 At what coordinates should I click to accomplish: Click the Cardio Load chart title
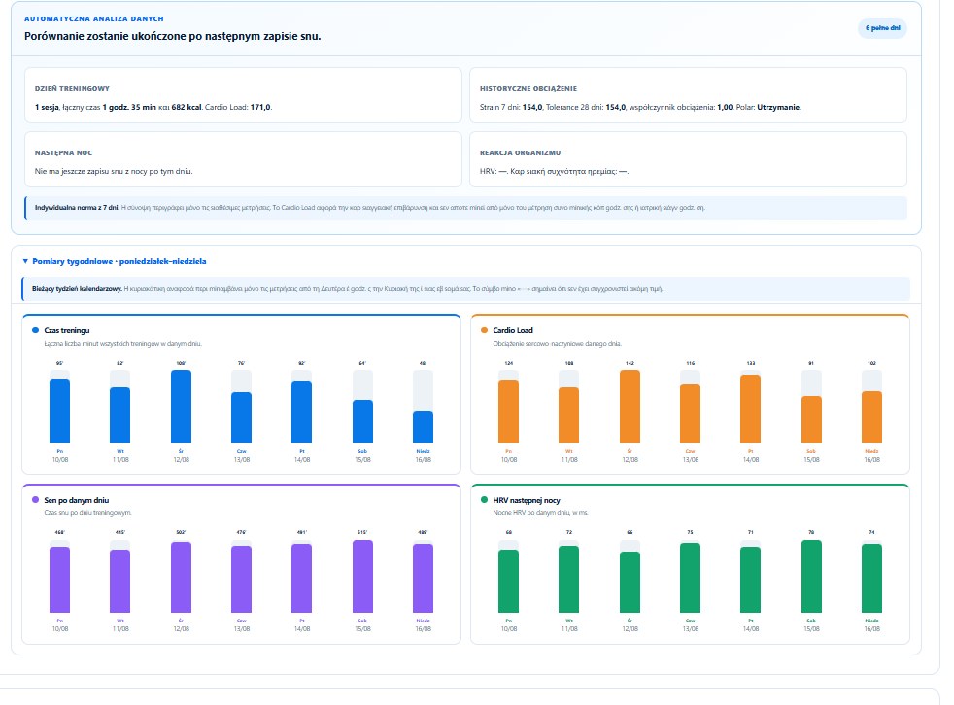tap(513, 330)
